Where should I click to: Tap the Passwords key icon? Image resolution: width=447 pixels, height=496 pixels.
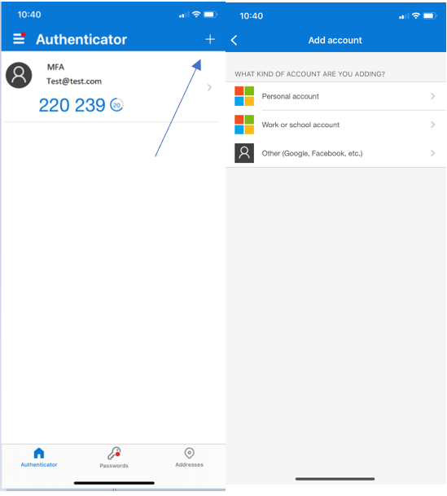coord(114,454)
